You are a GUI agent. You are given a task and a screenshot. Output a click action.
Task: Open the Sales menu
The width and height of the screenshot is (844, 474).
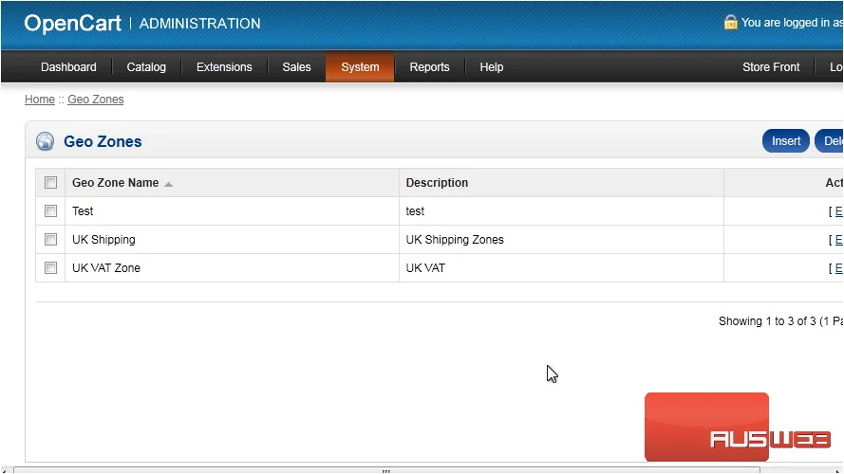[x=296, y=67]
